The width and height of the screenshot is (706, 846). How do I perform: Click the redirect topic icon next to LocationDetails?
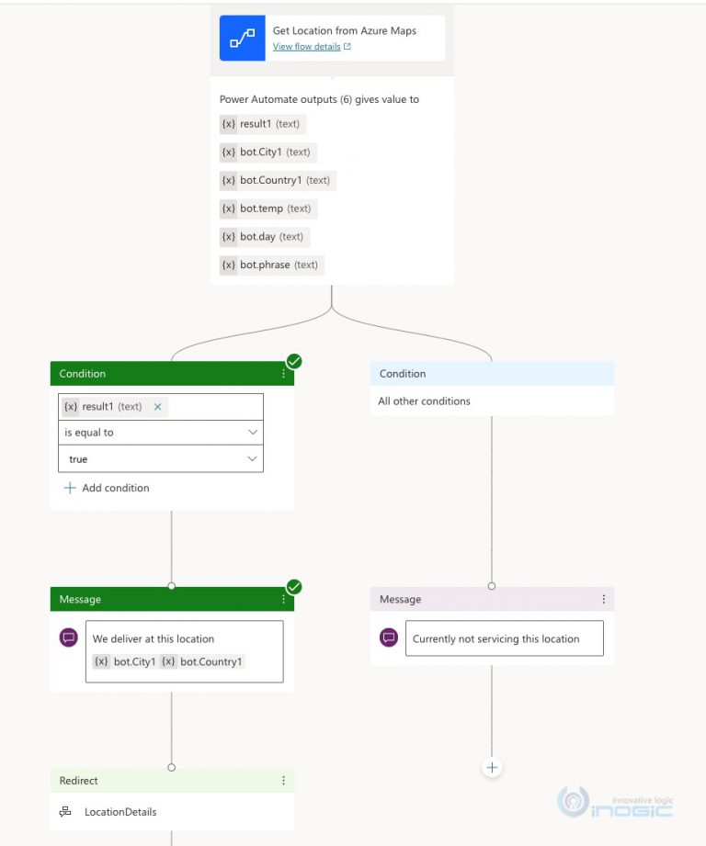coord(63,812)
